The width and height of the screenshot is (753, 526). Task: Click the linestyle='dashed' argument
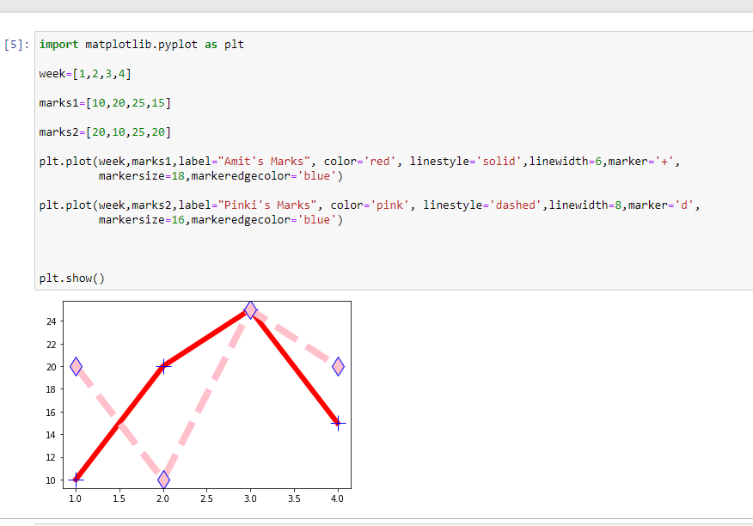(x=482, y=205)
